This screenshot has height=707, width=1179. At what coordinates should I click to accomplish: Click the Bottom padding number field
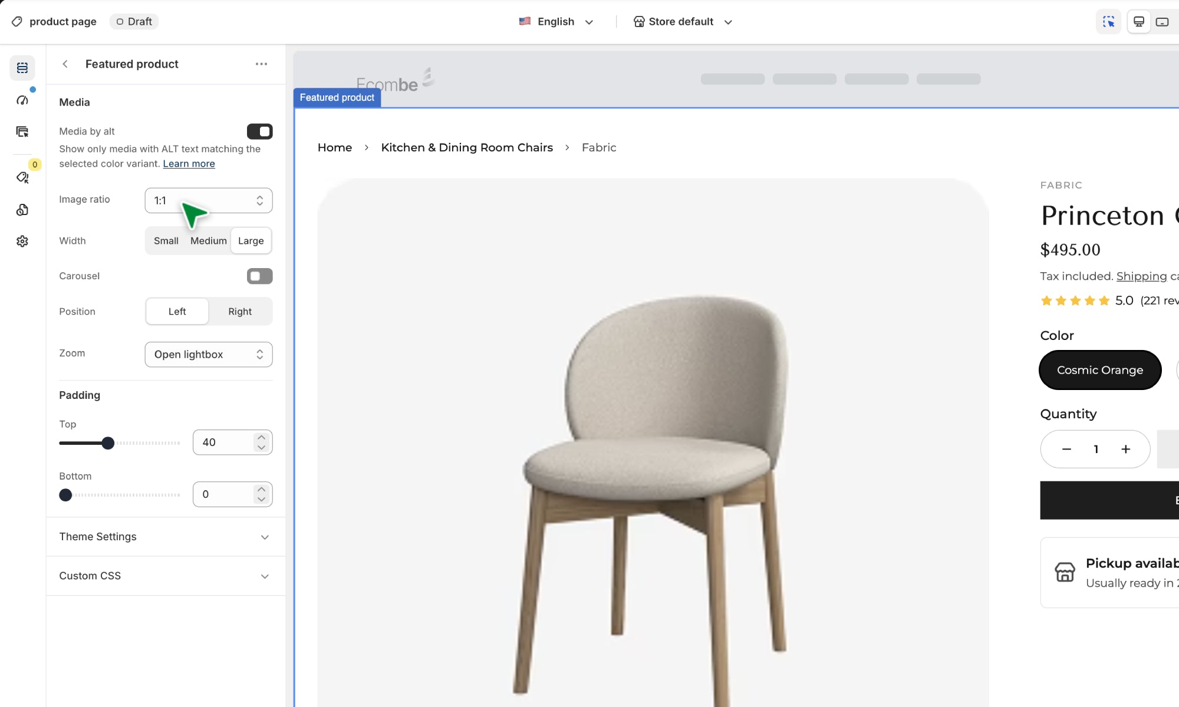coord(224,494)
